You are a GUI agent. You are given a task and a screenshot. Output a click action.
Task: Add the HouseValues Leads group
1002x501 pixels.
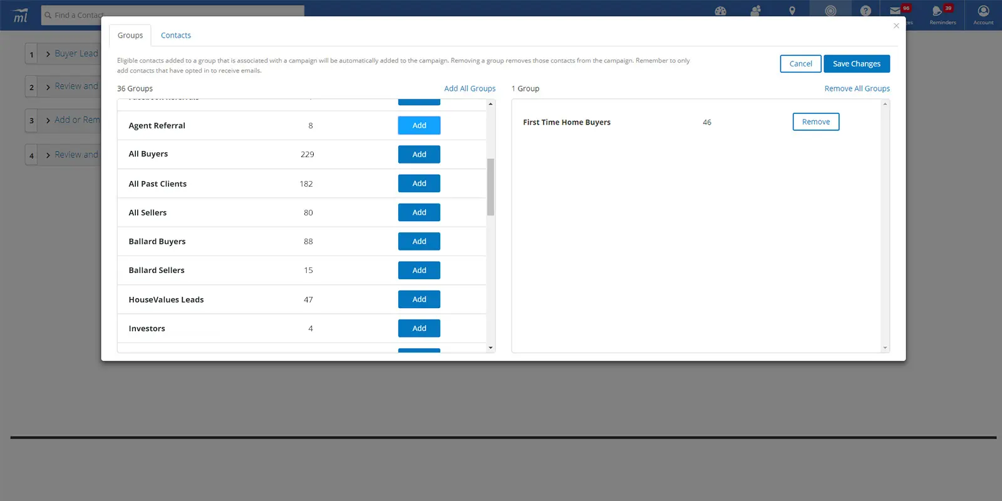pos(419,299)
